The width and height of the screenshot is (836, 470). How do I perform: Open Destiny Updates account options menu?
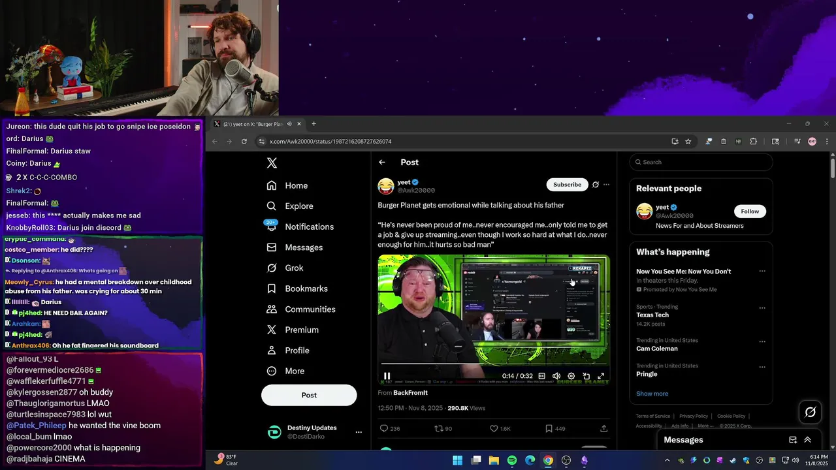click(x=358, y=432)
